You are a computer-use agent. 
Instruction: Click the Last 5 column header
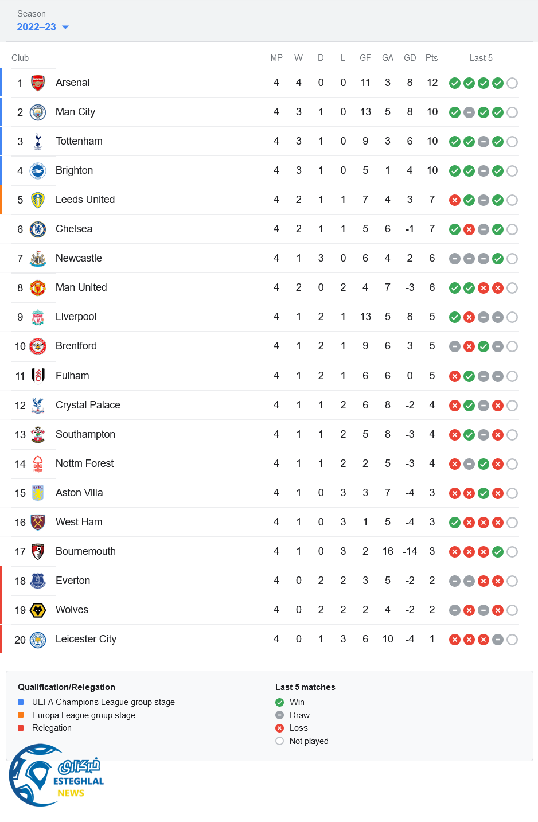click(481, 58)
